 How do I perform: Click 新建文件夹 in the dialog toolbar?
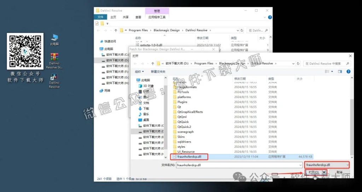pyautogui.click(x=158, y=72)
